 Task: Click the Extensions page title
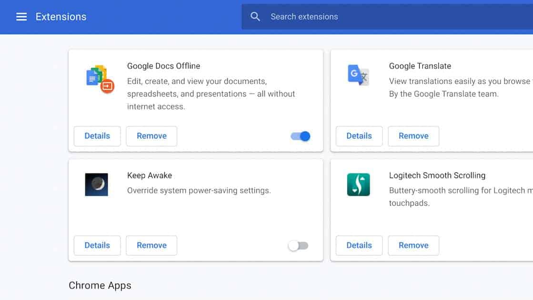(x=60, y=16)
